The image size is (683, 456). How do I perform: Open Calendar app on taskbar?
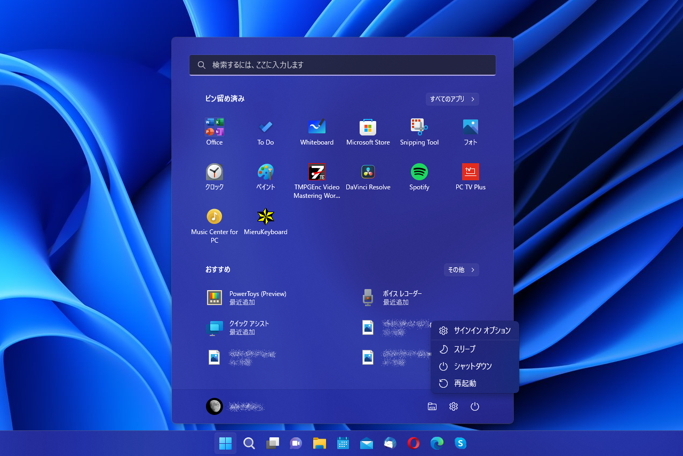343,443
